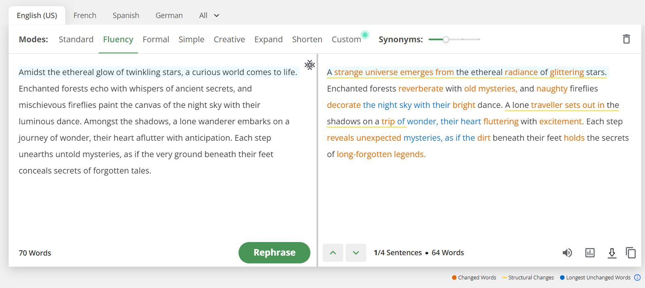The height and width of the screenshot is (288, 645).
Task: Download the paraphrased text via export icon
Action: pyautogui.click(x=612, y=253)
